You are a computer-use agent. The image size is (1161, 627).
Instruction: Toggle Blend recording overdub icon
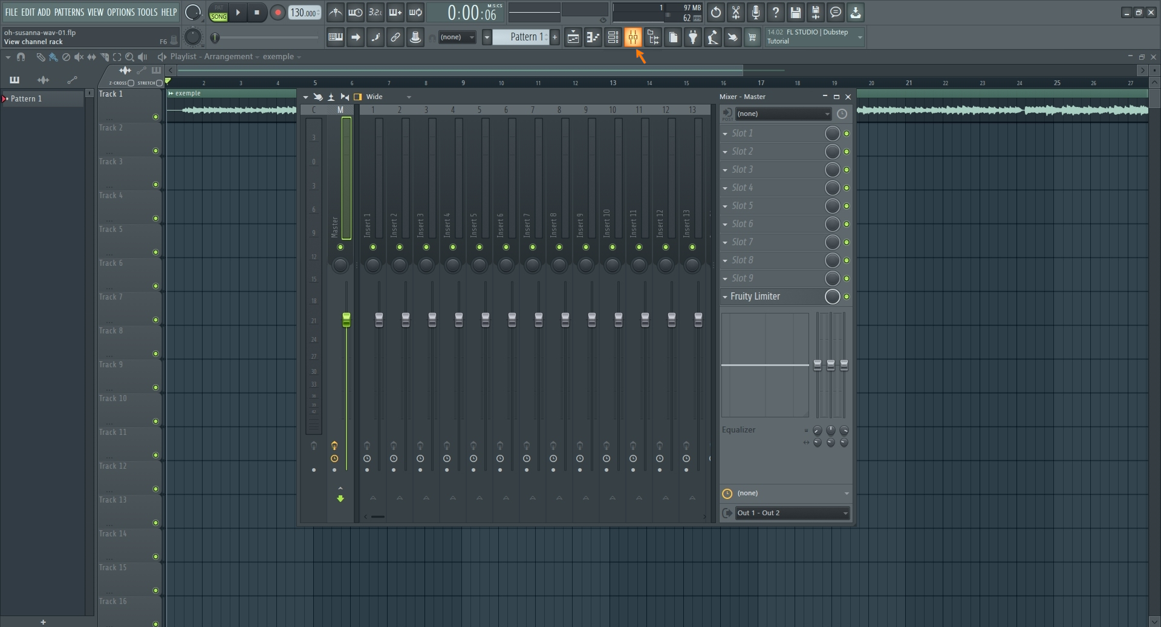(x=395, y=12)
